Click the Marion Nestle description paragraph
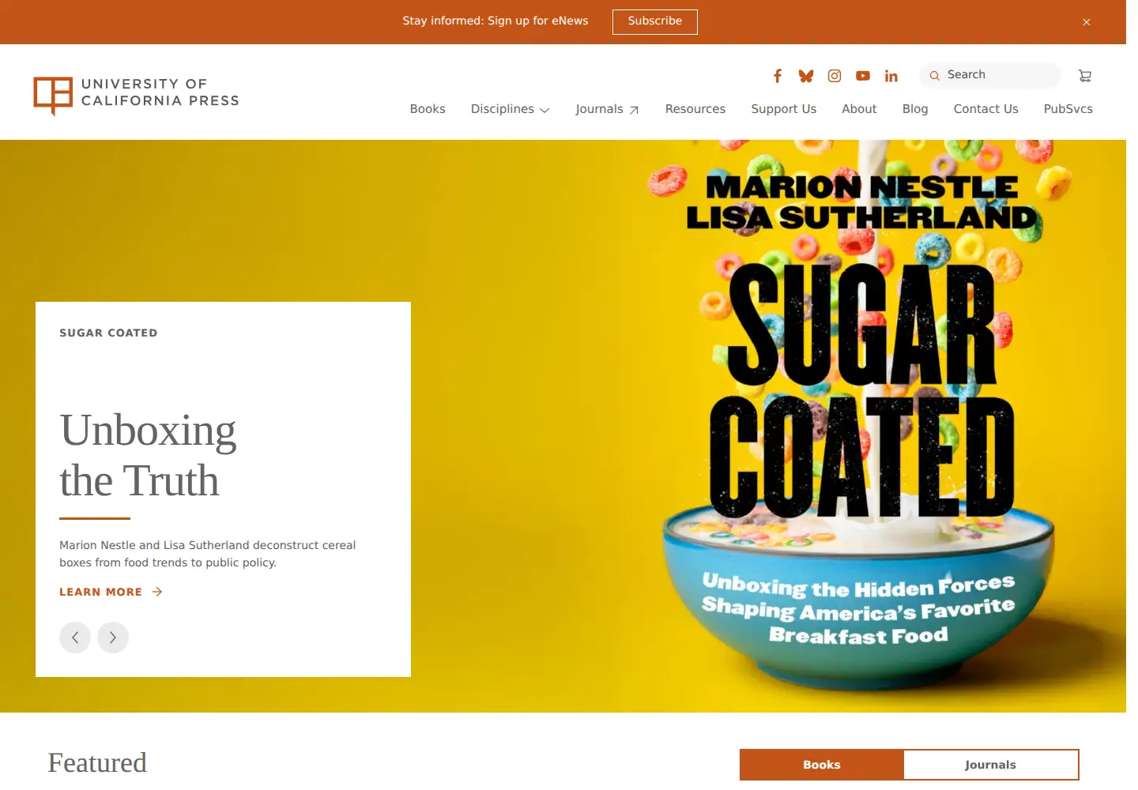Viewport: 1138px width, 790px height. click(208, 554)
